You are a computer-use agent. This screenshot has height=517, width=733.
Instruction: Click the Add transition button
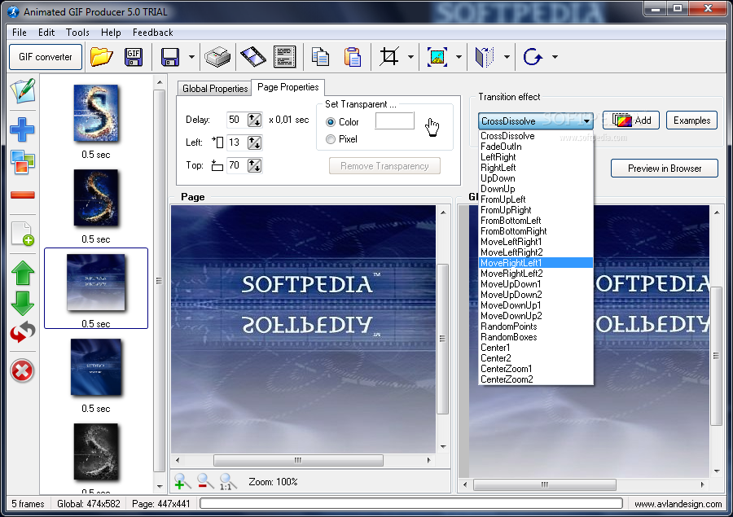click(x=631, y=120)
